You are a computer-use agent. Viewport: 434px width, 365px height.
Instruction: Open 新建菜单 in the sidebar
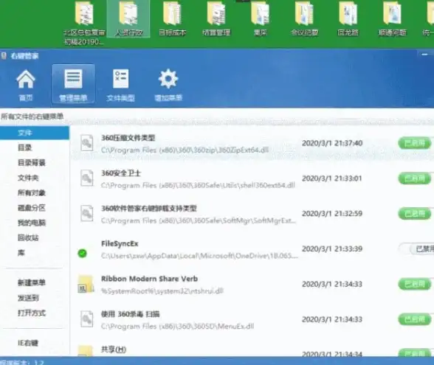tap(32, 282)
